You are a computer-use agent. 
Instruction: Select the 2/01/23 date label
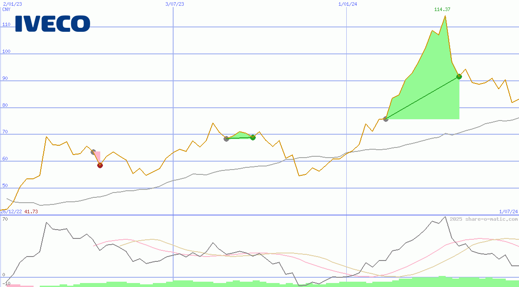pyautogui.click(x=12, y=4)
